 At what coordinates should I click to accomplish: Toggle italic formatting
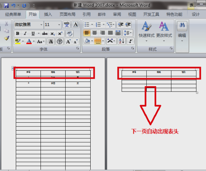(25, 34)
